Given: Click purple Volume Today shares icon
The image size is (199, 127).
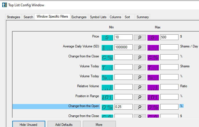Looking at the screenshot, I should pyautogui.click(x=153, y=68).
